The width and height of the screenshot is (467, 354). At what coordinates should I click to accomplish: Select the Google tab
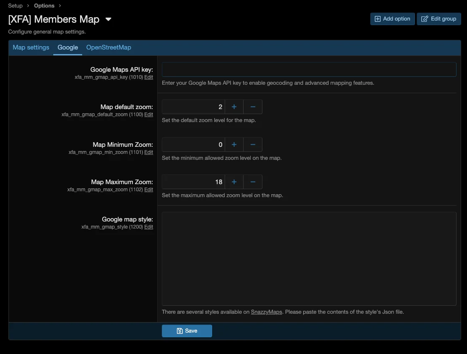point(67,47)
